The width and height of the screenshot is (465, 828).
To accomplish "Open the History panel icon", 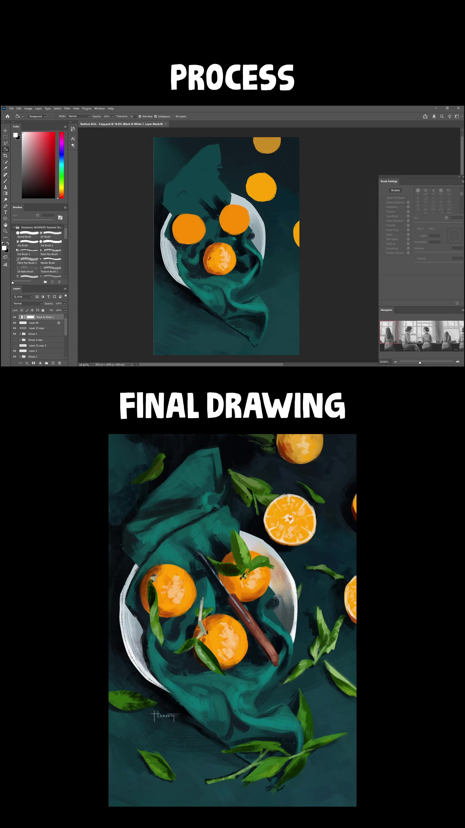I will pos(73,129).
